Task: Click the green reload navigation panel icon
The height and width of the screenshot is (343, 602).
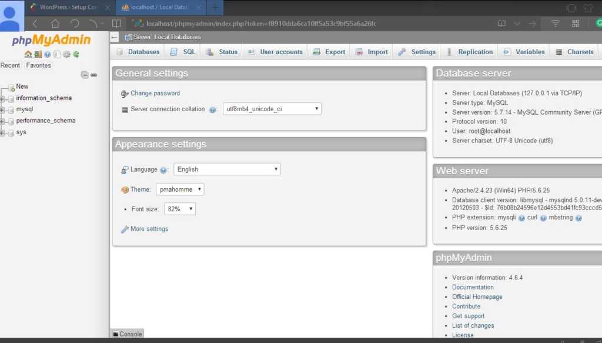Action: click(x=76, y=54)
